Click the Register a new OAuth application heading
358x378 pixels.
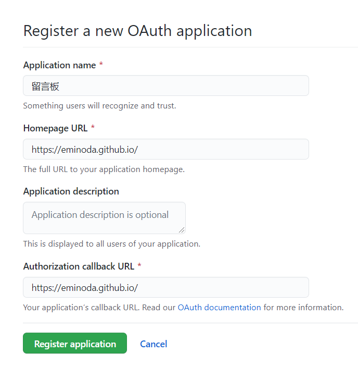(137, 31)
